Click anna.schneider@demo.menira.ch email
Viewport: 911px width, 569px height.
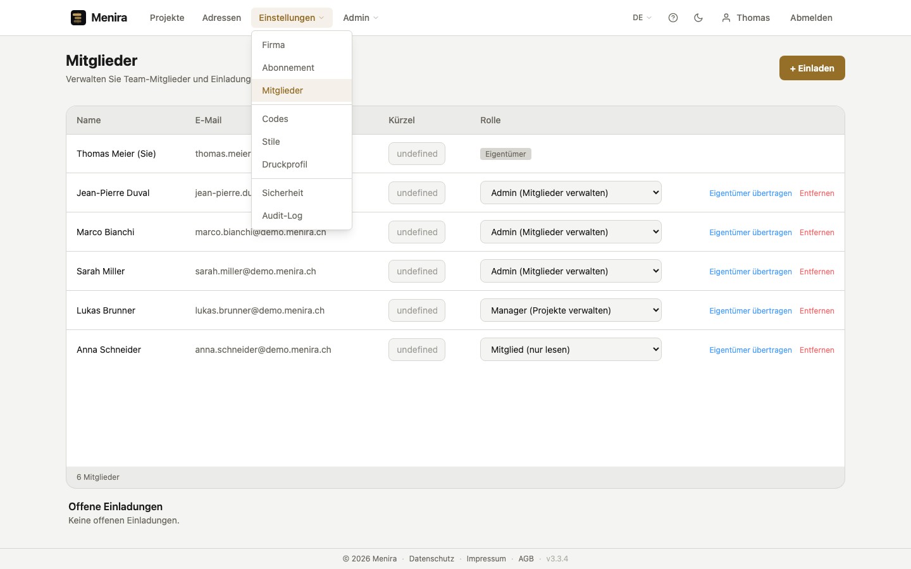click(263, 350)
